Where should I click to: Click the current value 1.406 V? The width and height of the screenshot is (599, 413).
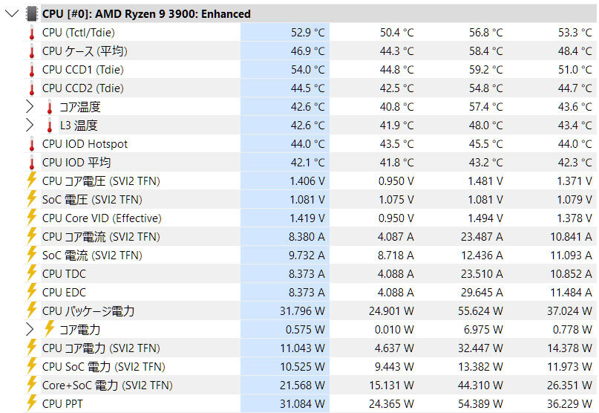click(307, 181)
